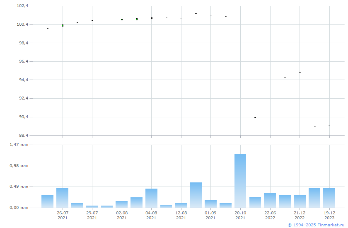Click the '98,4' price axis label

[x=24, y=43]
